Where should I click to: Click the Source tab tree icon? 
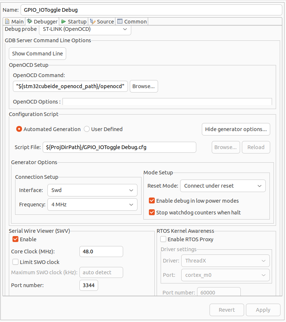pos(93,21)
